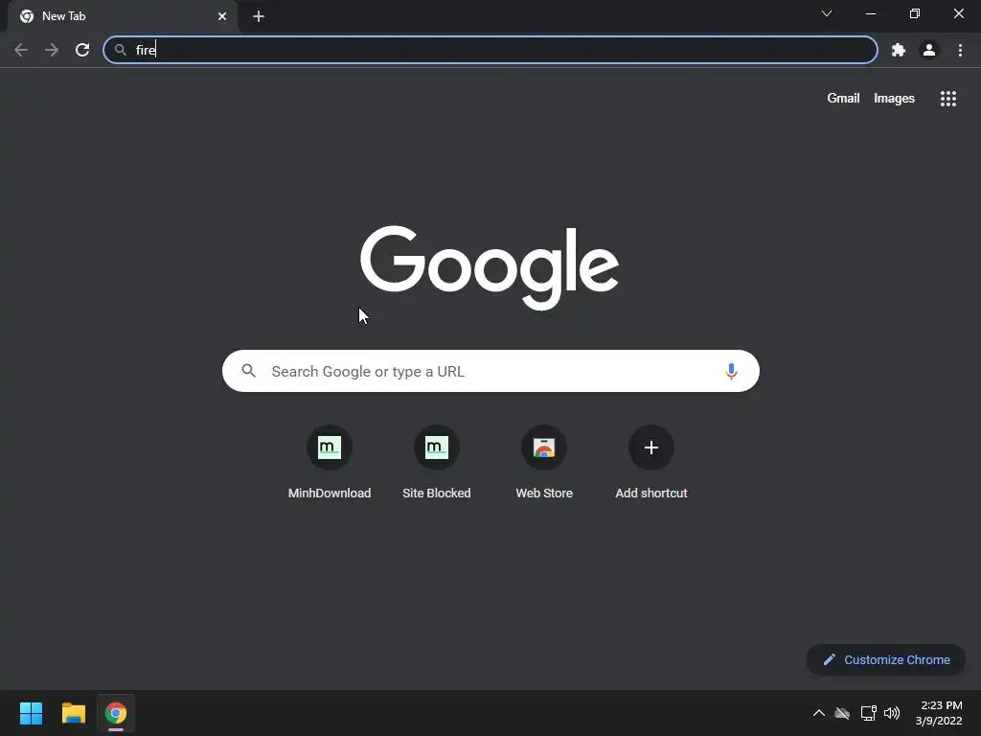
Task: Open the Gmail link
Action: [x=843, y=99]
